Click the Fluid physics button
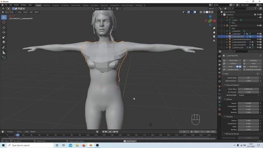Screen dimensions: 263x148 coord(252,64)
